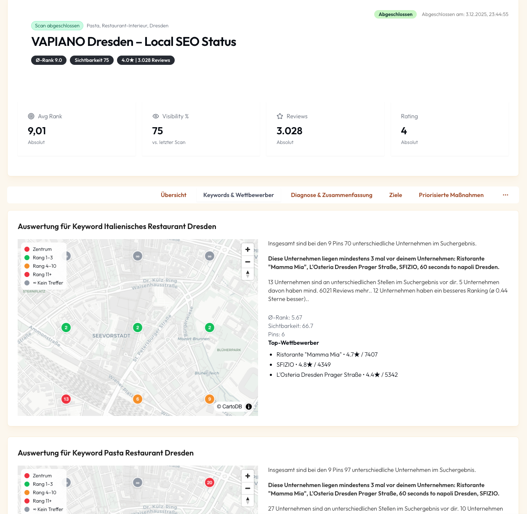Open the Priorisierte Maßnahmen tab

tap(451, 195)
